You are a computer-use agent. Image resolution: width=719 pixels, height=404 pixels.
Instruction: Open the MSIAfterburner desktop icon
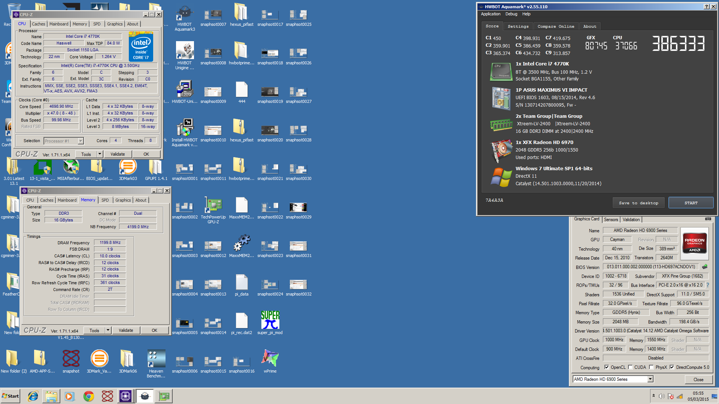[71, 170]
